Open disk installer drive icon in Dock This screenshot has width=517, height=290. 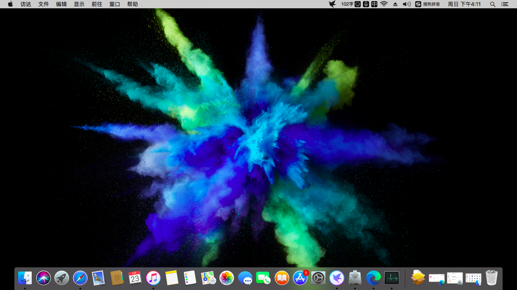[x=355, y=278]
